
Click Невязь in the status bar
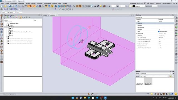pos(95,94)
